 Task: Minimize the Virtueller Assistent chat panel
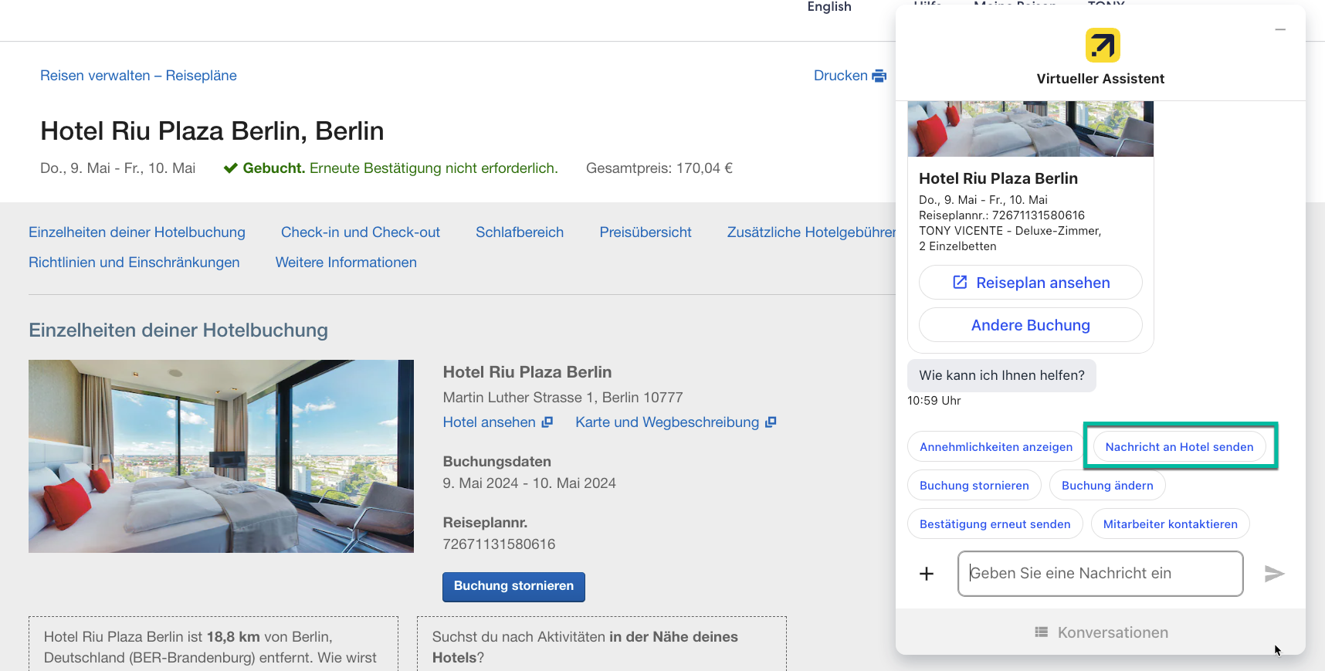[1280, 29]
